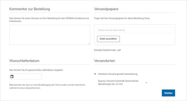Click the 'Versandarten' heading
Viewport: 187px width, 101px height.
(x=105, y=61)
